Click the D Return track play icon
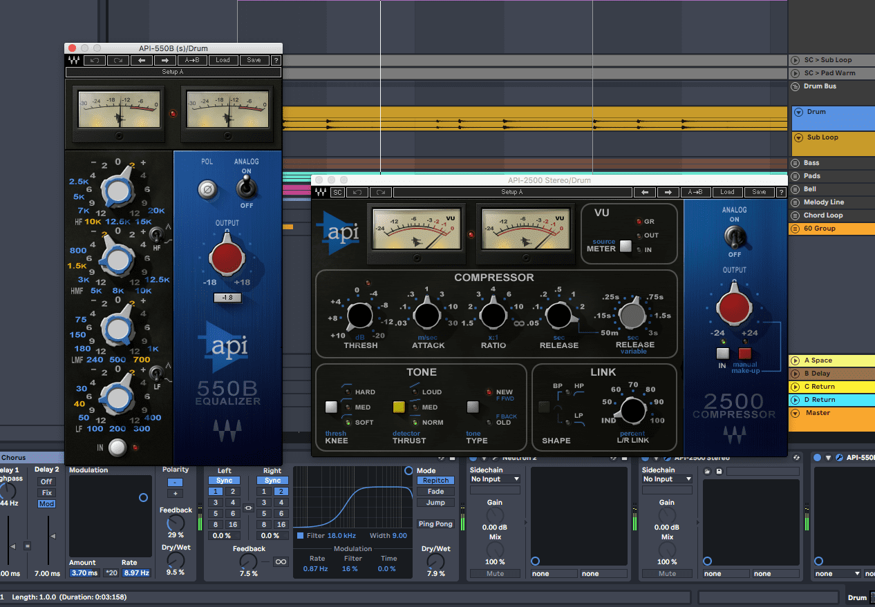Viewport: 875px width, 607px height. (796, 400)
